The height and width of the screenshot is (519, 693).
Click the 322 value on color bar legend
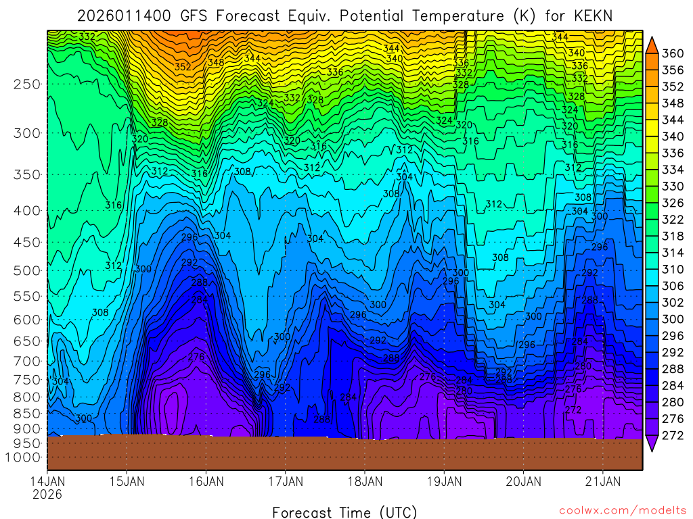[673, 220]
